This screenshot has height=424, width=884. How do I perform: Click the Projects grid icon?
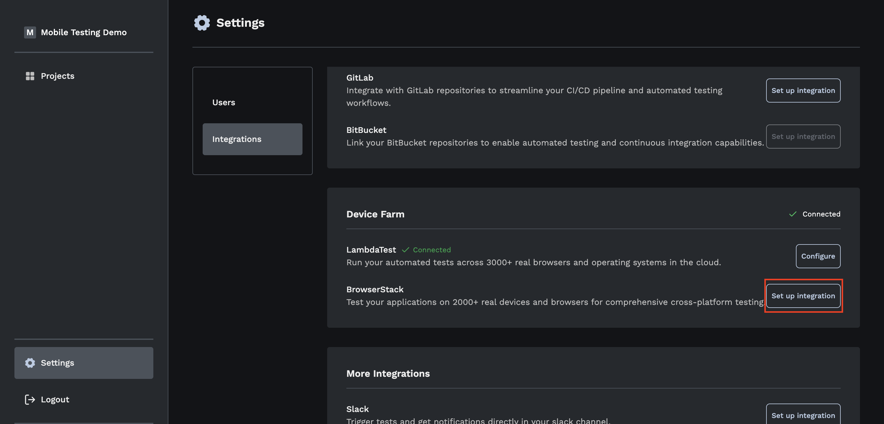tap(30, 76)
